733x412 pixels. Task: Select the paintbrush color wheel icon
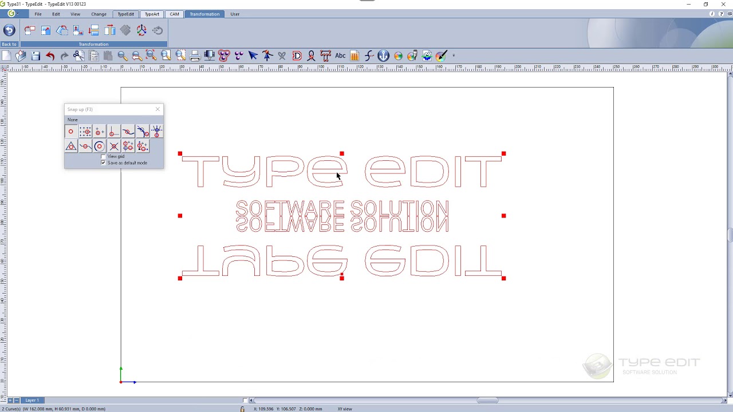click(x=442, y=56)
